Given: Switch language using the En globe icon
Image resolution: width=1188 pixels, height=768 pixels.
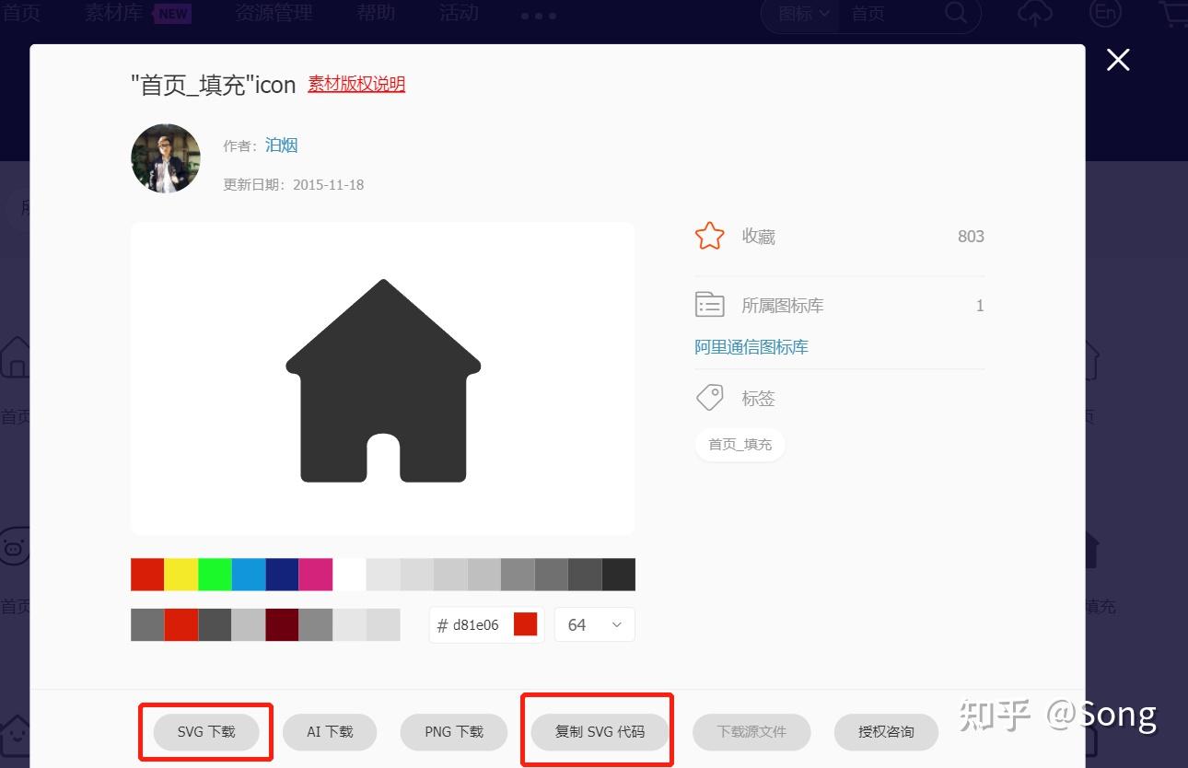Looking at the screenshot, I should 1104,14.
